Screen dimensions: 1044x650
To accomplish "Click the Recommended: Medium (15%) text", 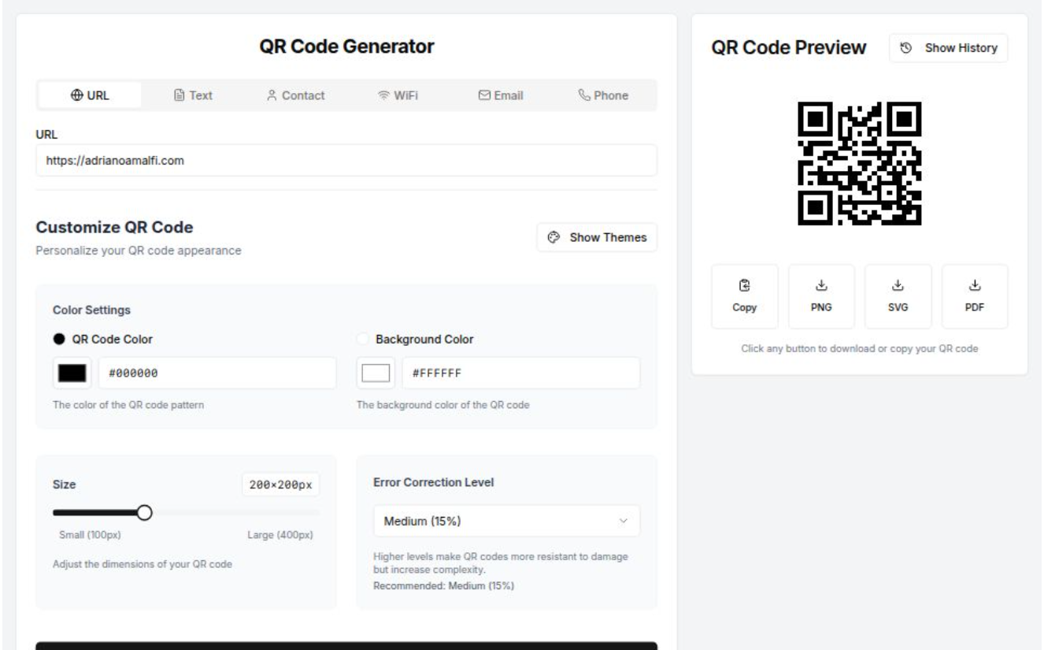I will click(x=443, y=585).
